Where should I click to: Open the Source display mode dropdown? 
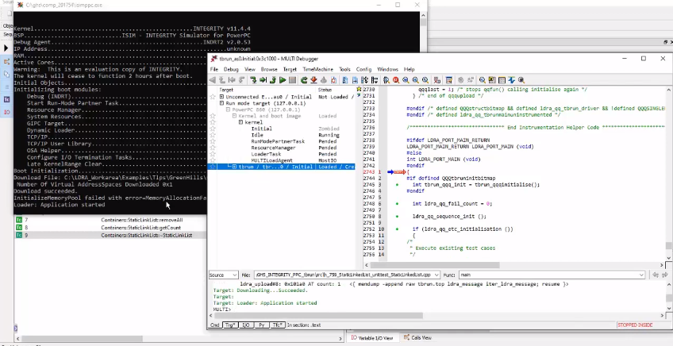(223, 275)
